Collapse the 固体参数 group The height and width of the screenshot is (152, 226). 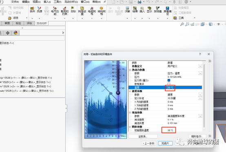click(130, 127)
